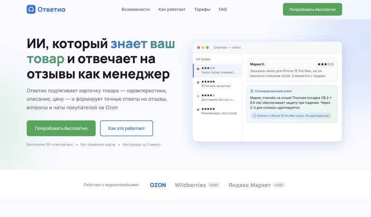Click the Сгенерированный ответ pin icon
Image resolution: width=371 pixels, height=217 pixels.
[x=252, y=91]
